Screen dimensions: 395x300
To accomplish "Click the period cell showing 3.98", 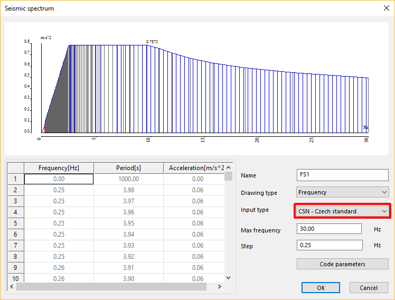I will click(128, 190).
